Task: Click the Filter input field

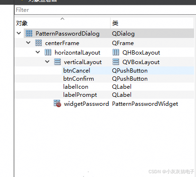Action: tap(105, 10)
